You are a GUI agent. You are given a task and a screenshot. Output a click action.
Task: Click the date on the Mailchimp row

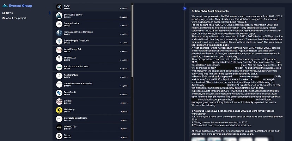pyautogui.click(x=124, y=112)
